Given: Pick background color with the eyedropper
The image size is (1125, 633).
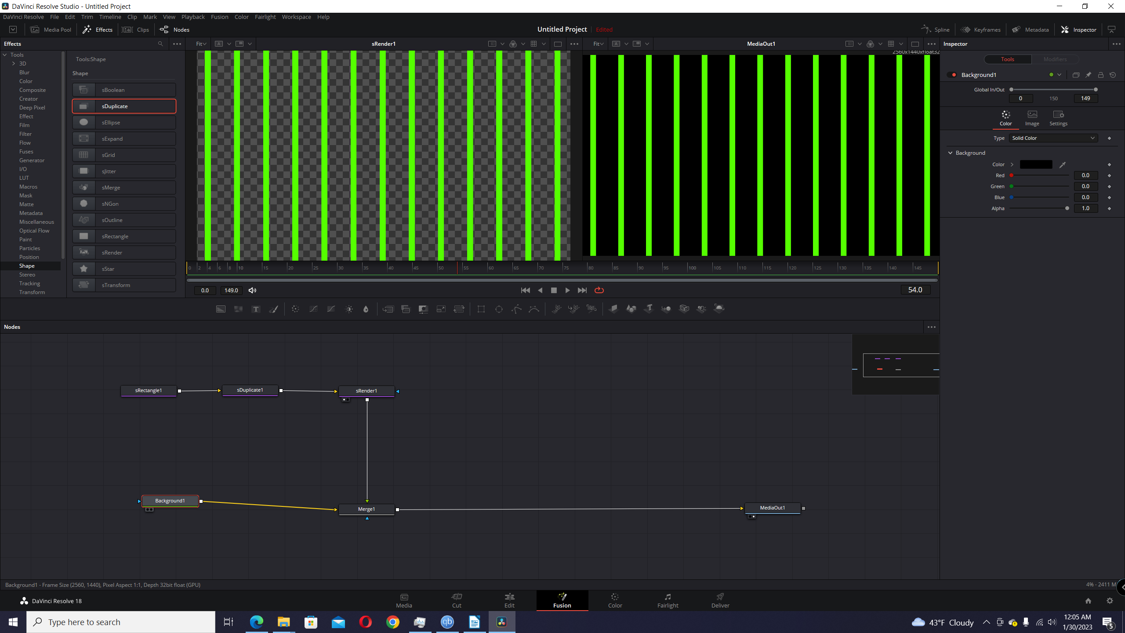Looking at the screenshot, I should click(1063, 164).
